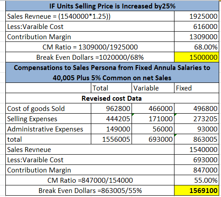
Task: Select cell 962800
Action: point(111,108)
